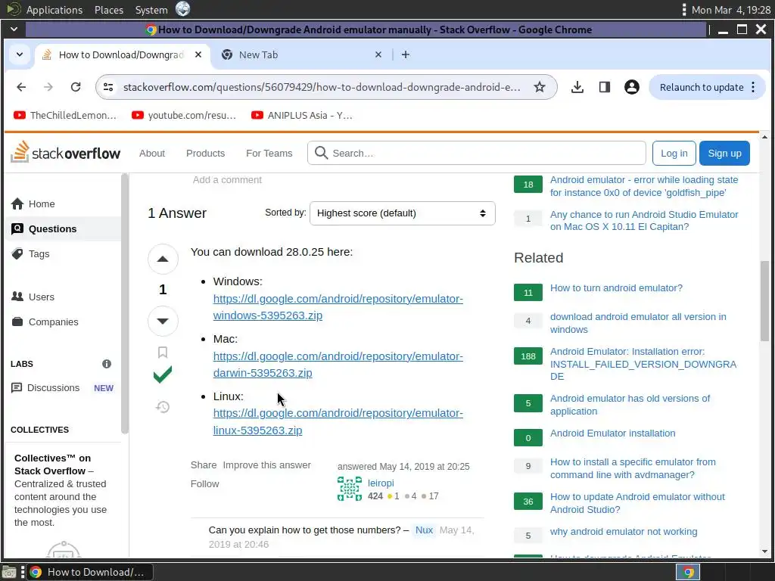
Task: Open the web browser launcher in top panel
Action: (x=183, y=9)
